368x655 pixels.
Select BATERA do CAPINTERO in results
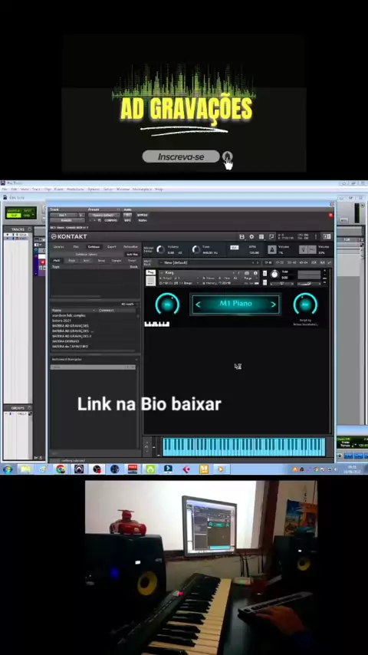71,347
